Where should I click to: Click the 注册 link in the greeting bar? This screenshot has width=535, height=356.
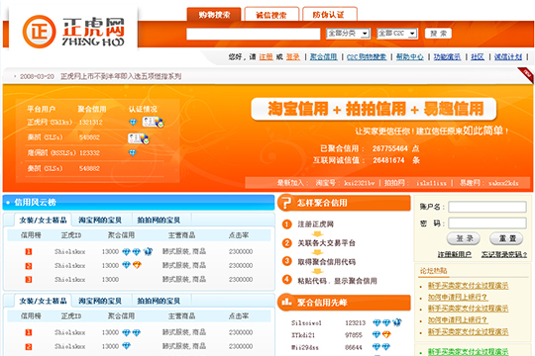(x=266, y=57)
